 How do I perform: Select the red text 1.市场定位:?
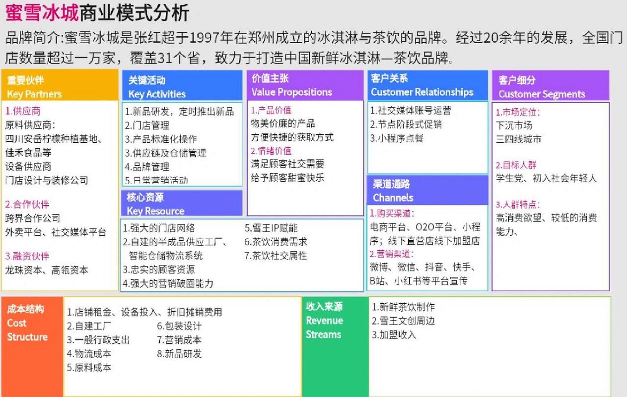(x=518, y=112)
